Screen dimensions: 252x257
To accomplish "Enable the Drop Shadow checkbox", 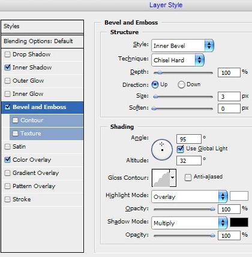I will [7, 55].
